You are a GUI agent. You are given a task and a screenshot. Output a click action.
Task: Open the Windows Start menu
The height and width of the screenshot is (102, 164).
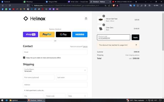(2, 100)
